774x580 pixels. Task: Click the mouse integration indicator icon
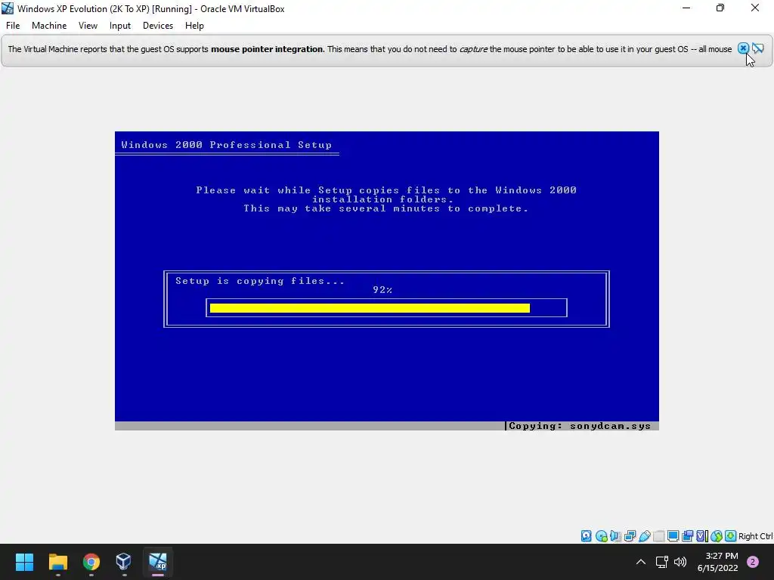point(717,536)
